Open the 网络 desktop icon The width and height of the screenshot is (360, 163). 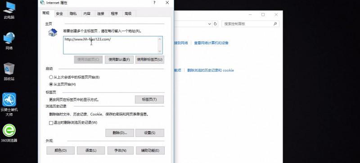(x=9, y=41)
